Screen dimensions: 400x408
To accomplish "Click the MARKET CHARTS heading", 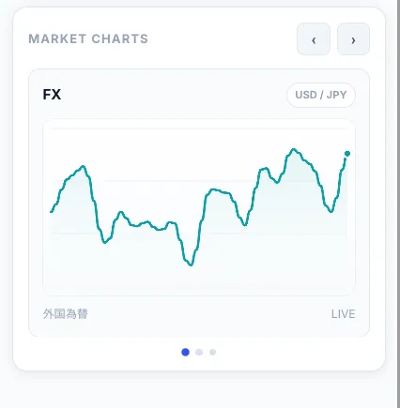I will 88,39.
